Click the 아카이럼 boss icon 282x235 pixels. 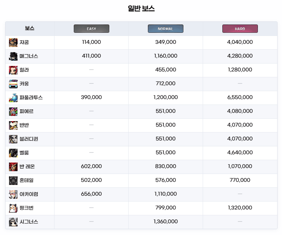tap(13, 194)
